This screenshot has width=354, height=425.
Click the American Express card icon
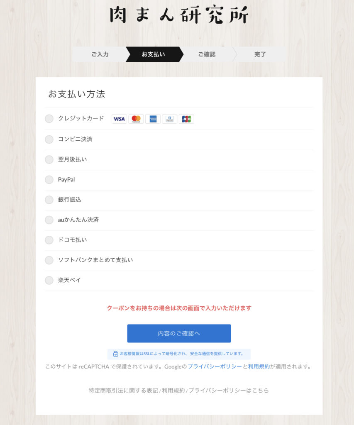(153, 119)
